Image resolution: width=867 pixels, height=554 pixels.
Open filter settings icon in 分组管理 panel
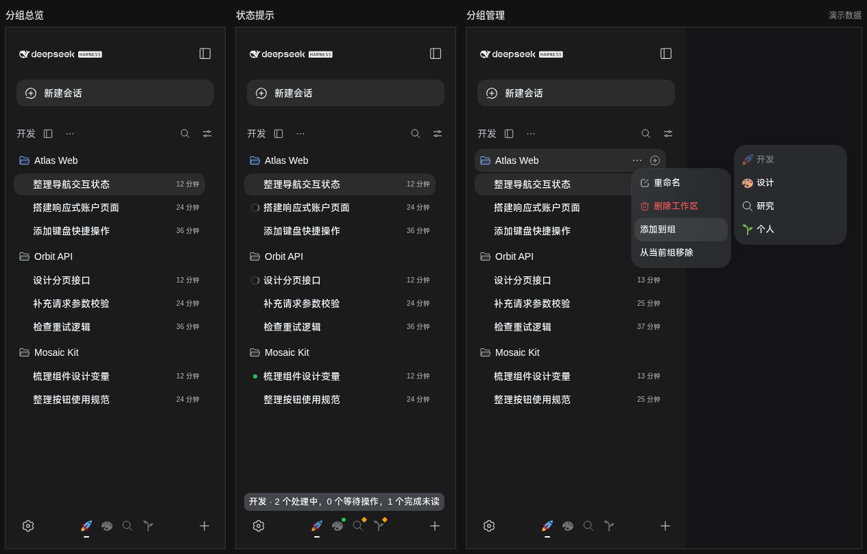coord(668,134)
